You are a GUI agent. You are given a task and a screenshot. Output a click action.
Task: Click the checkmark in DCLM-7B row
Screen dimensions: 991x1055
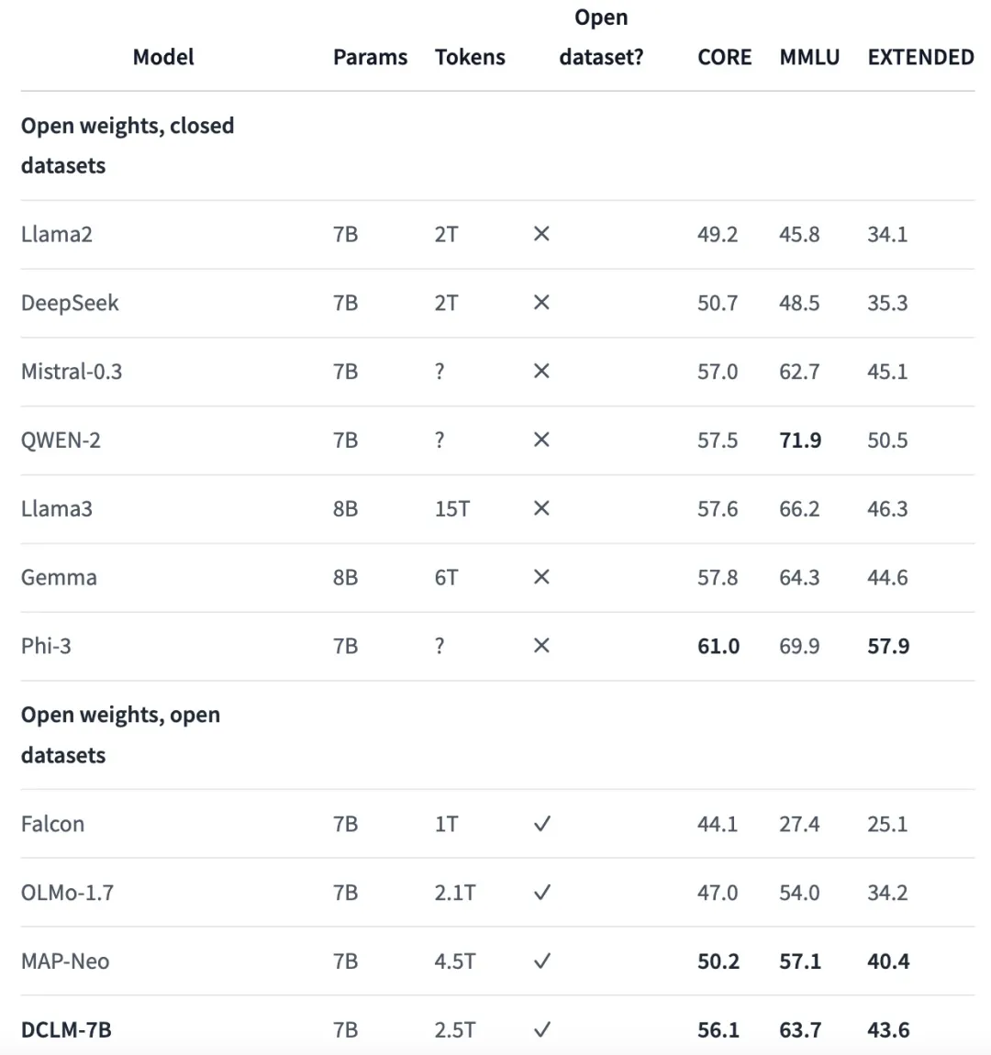click(541, 1029)
